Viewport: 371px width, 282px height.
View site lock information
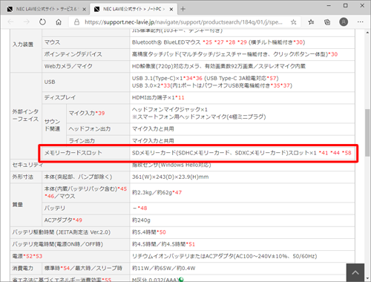pos(77,22)
